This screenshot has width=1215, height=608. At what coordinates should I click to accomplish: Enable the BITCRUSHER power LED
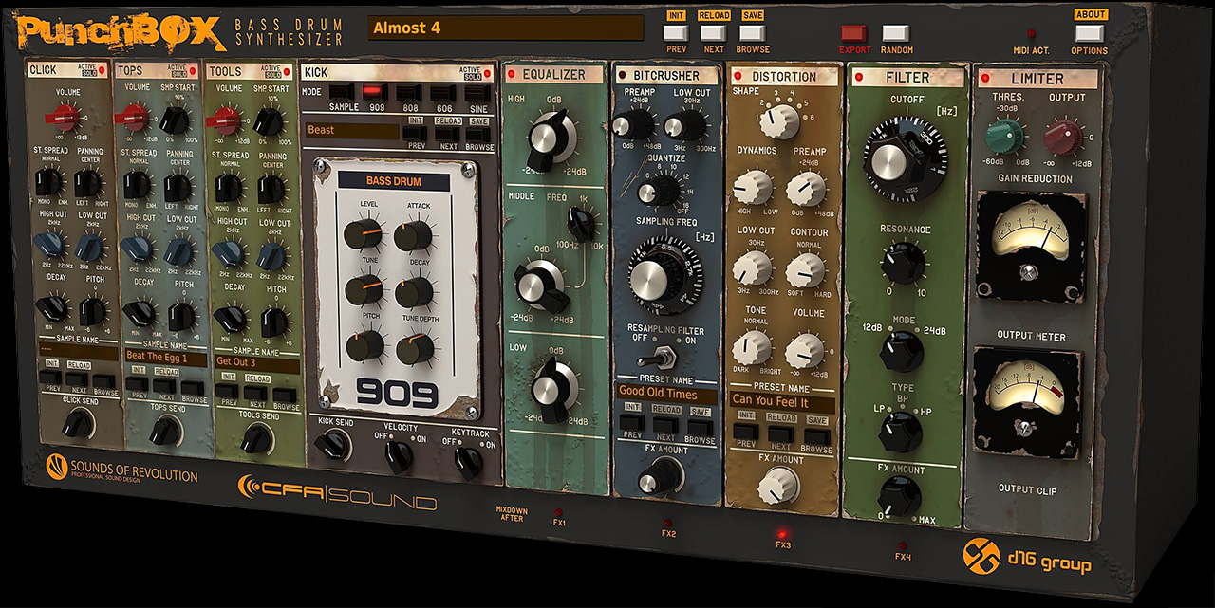click(623, 75)
